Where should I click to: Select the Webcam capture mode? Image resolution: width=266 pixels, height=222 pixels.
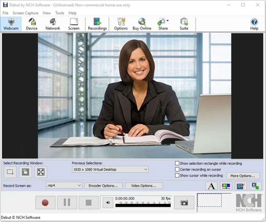[x=10, y=24]
